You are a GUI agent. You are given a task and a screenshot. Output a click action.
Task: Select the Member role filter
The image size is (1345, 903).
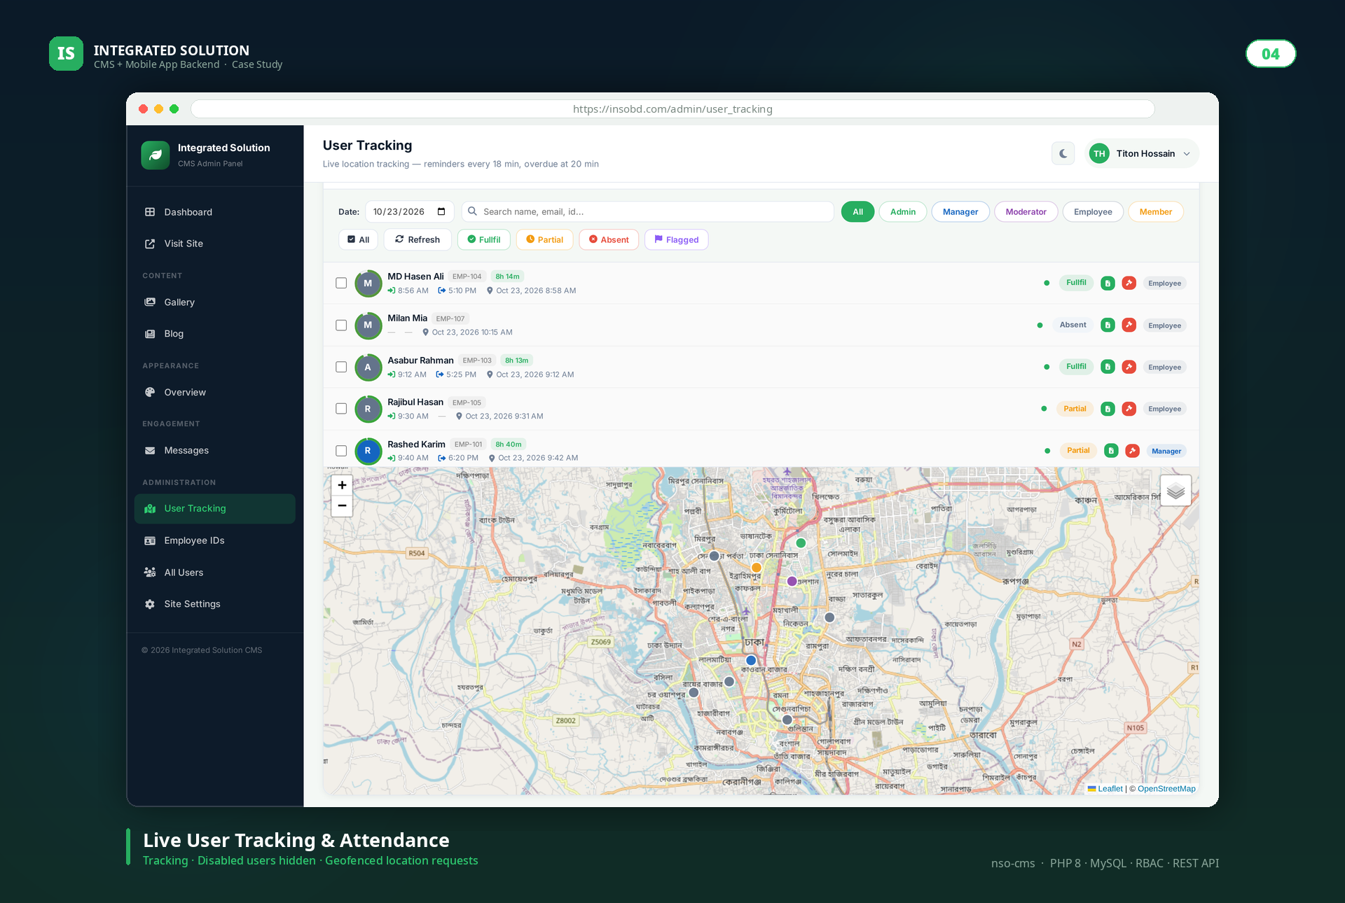tap(1155, 211)
